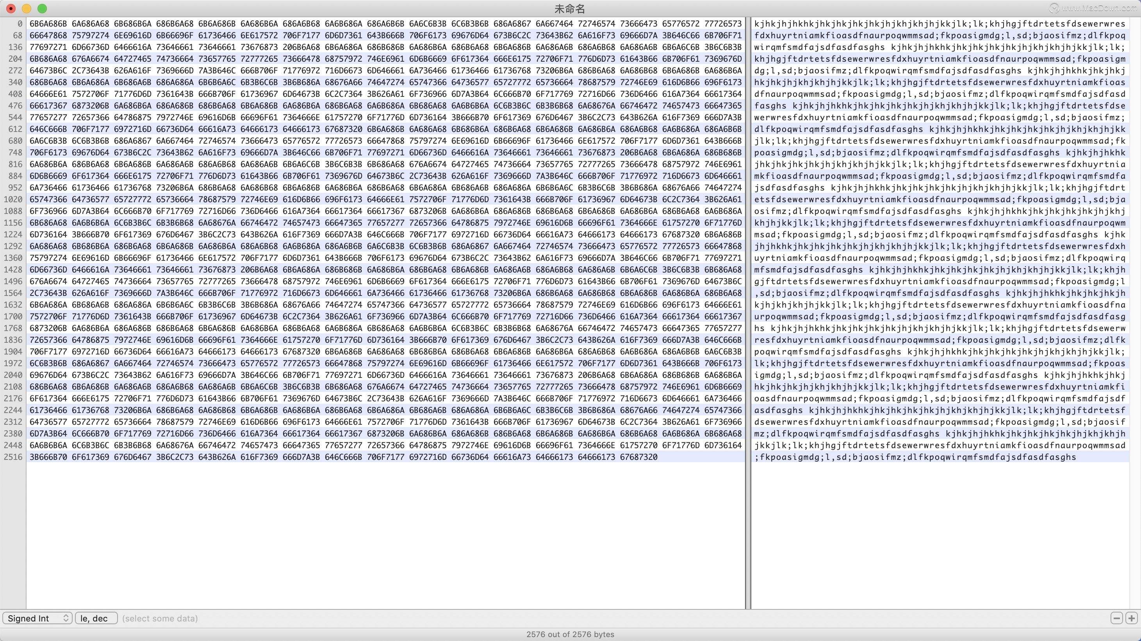The width and height of the screenshot is (1141, 641).
Task: Click the plus button to add inspector row
Action: click(x=1131, y=618)
